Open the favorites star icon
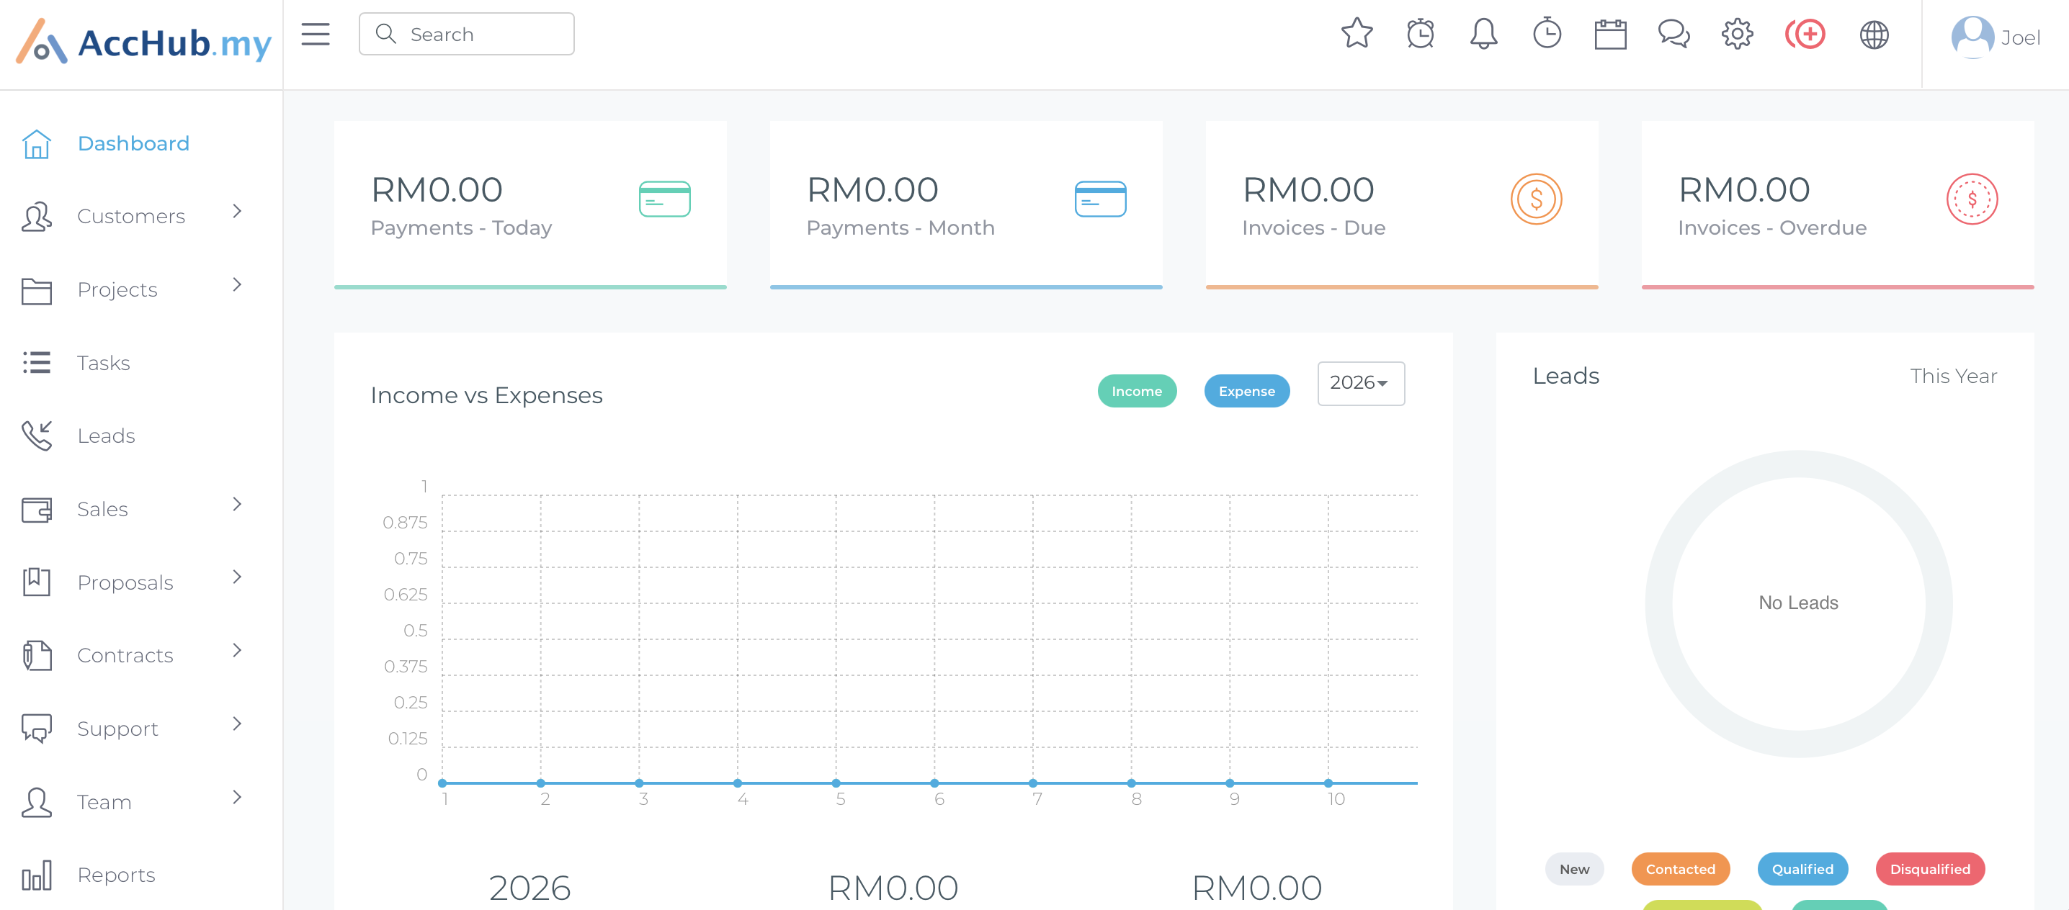The width and height of the screenshot is (2069, 910). [1357, 34]
